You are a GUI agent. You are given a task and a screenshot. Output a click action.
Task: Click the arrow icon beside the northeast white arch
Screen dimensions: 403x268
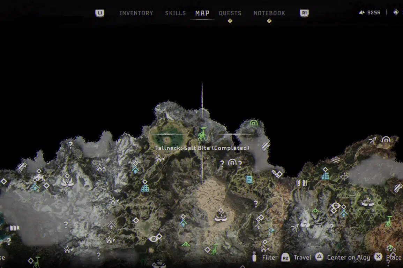372,140
